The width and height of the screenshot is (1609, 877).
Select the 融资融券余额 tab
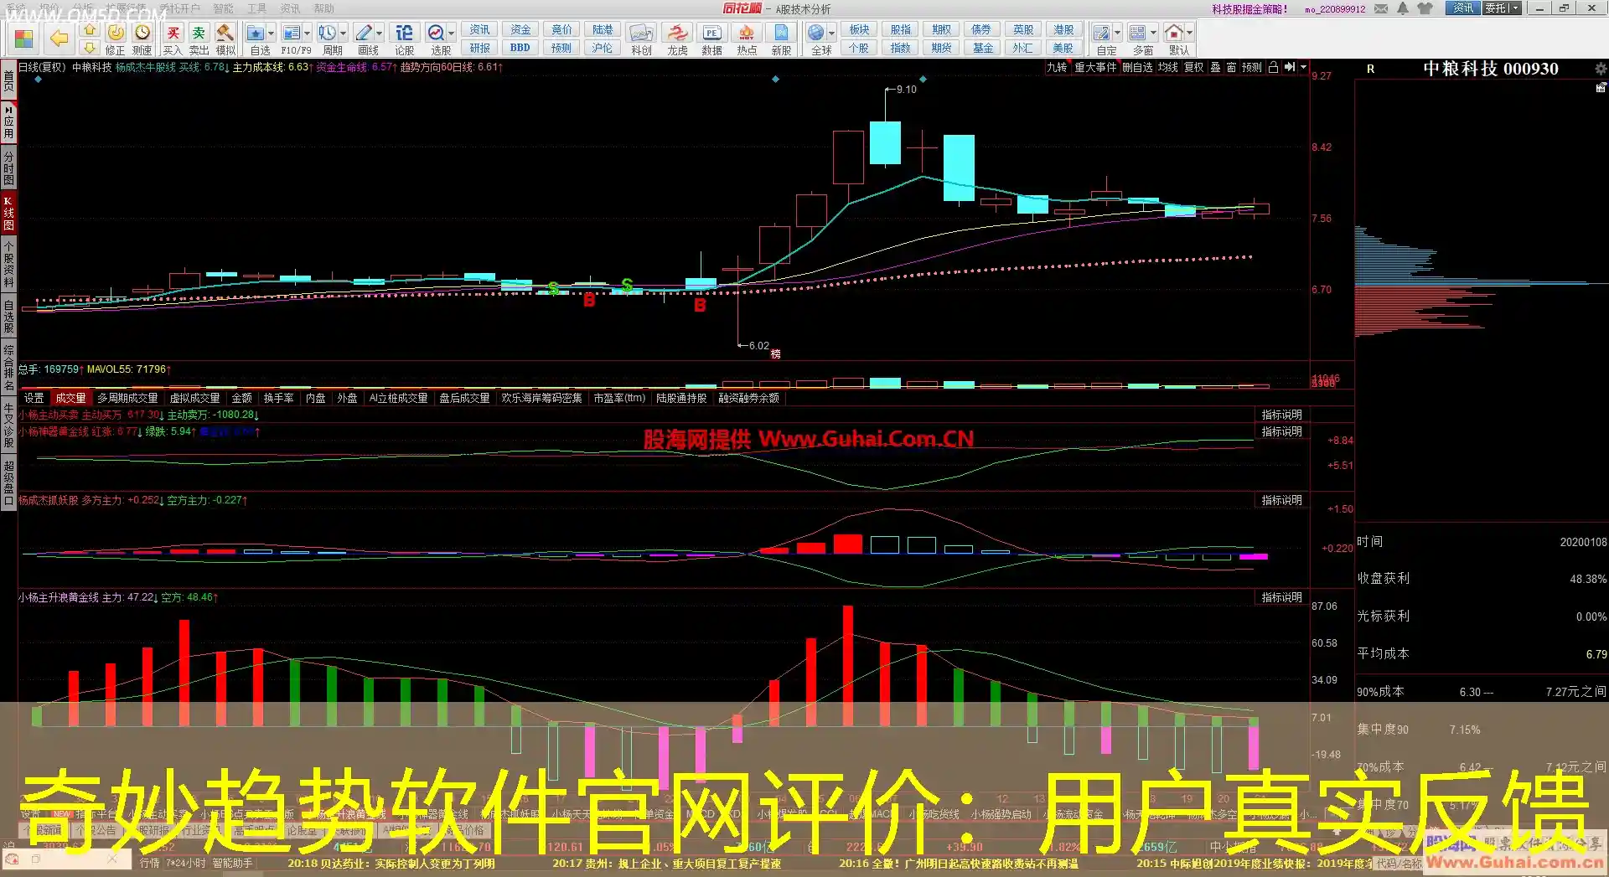click(748, 398)
